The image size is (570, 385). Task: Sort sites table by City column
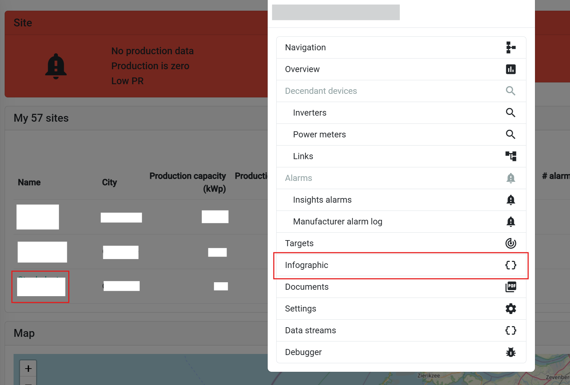[x=109, y=182]
